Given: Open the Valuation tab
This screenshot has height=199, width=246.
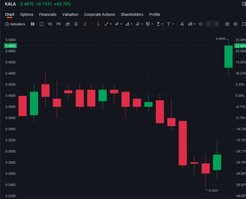Looking at the screenshot, I should (70, 14).
